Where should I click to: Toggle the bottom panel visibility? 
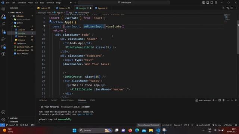pos(208,3)
